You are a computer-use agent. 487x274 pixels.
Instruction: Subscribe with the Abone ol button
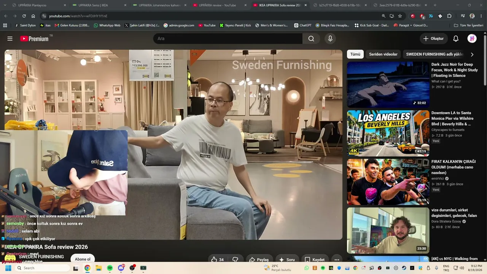(x=83, y=259)
